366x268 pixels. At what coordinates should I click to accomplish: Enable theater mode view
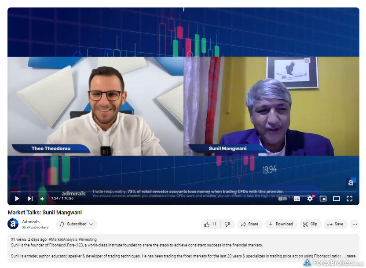click(337, 199)
